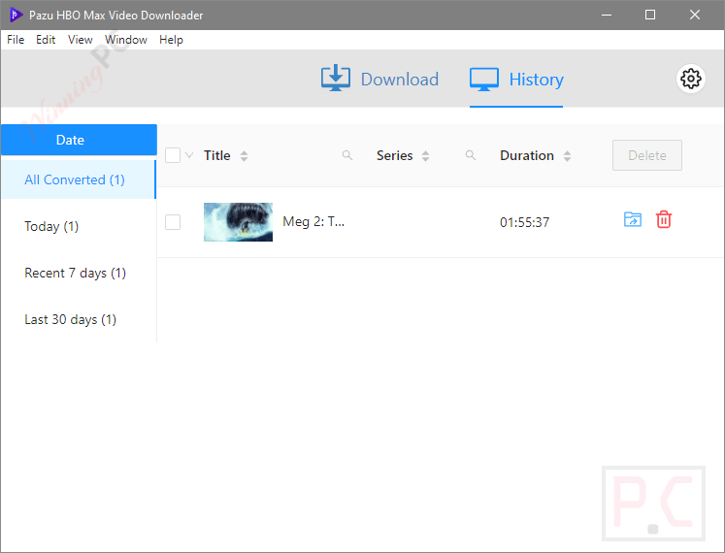Image resolution: width=725 pixels, height=553 pixels.
Task: Click the History monitor icon
Action: click(484, 79)
